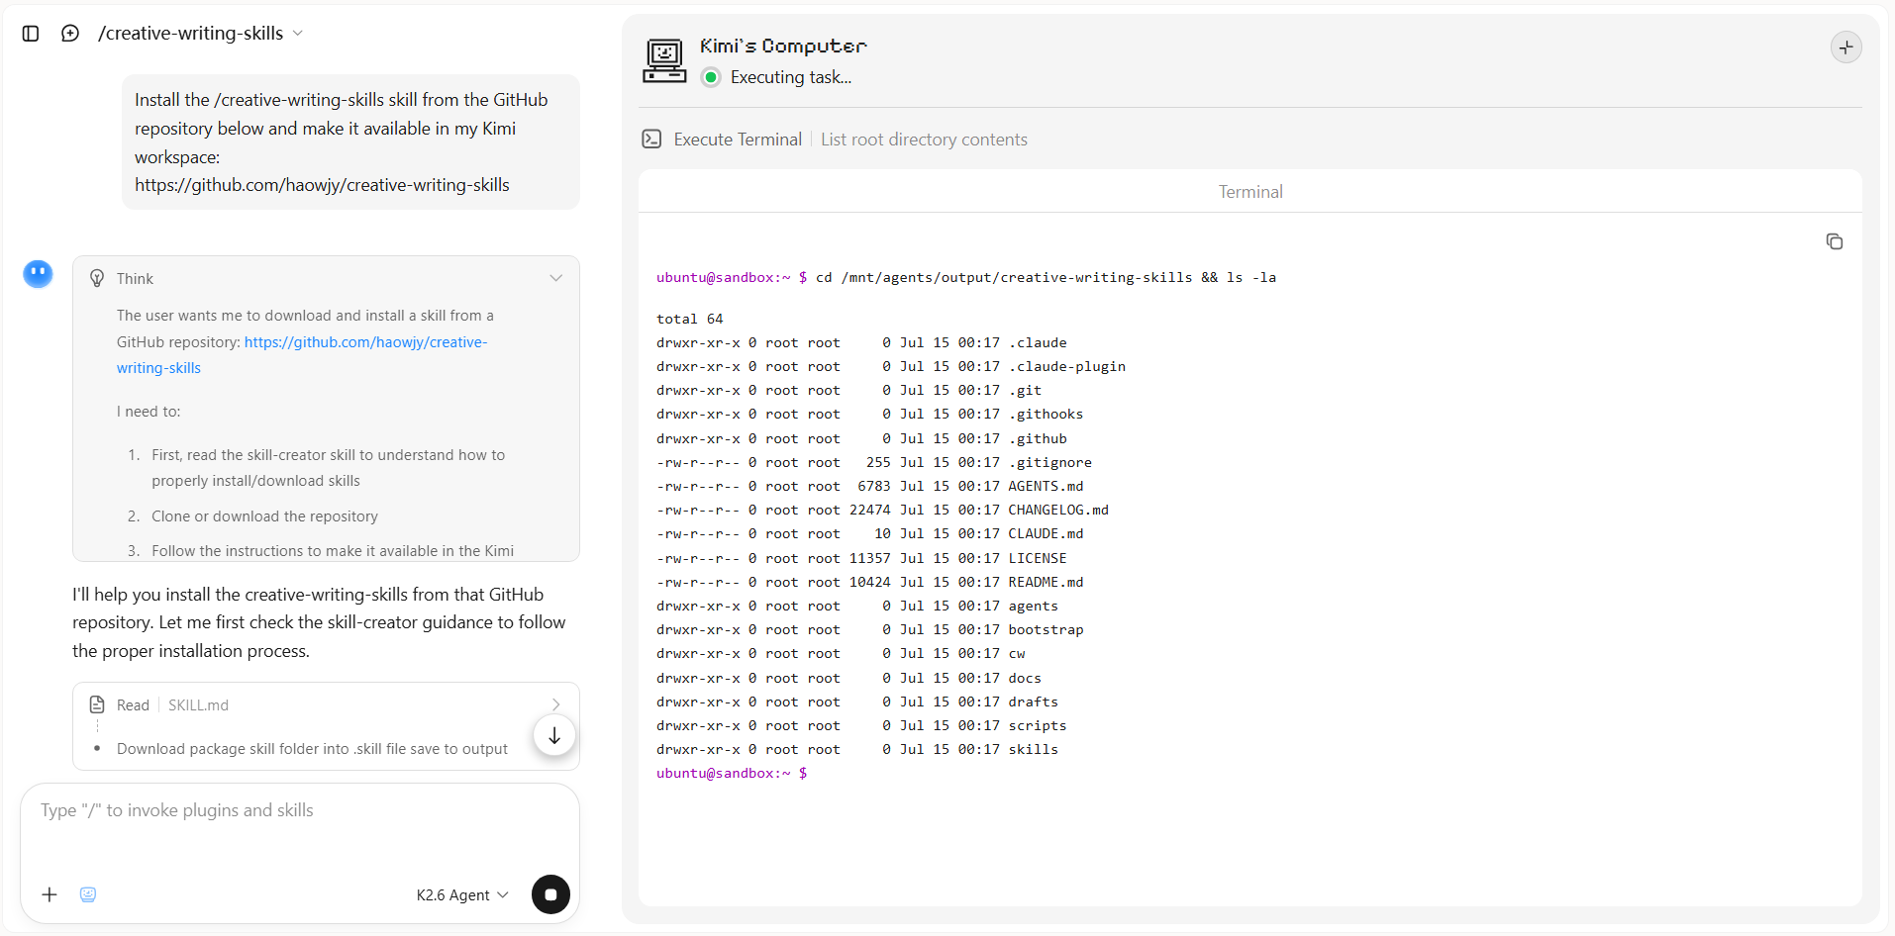Click the 'Think' header label
The image size is (1895, 936).
[x=135, y=279]
